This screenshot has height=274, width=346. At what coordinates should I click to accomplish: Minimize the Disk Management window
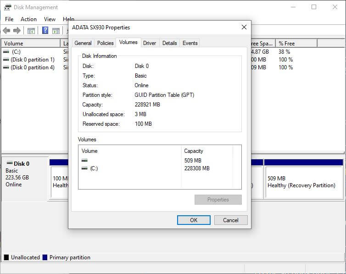293,7
